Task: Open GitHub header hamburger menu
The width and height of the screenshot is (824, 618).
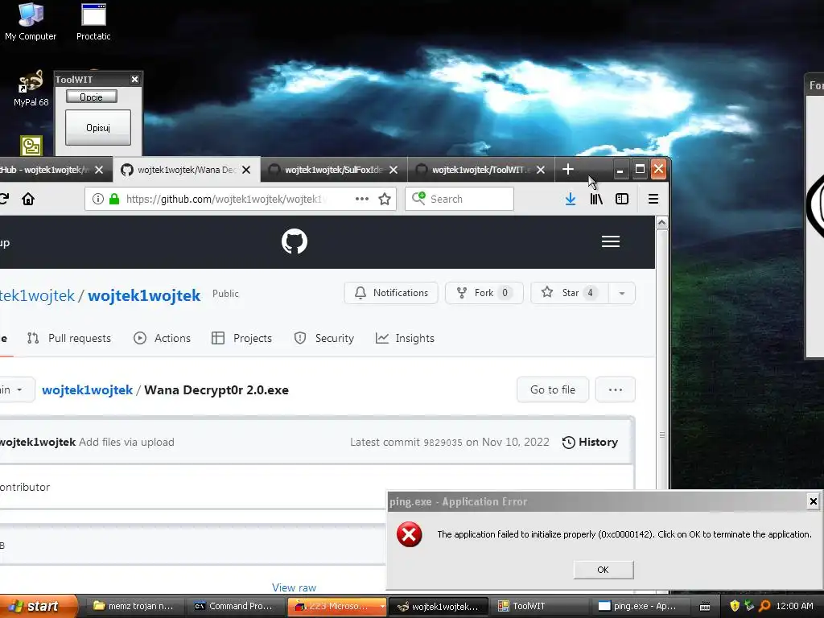Action: 611,241
